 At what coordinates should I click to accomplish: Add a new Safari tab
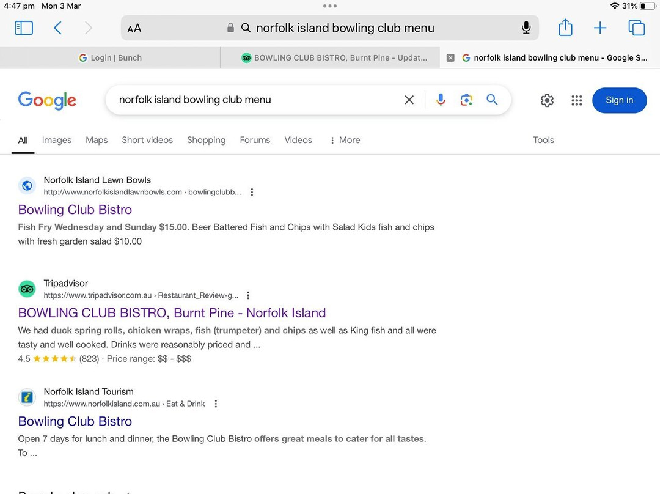pyautogui.click(x=600, y=28)
